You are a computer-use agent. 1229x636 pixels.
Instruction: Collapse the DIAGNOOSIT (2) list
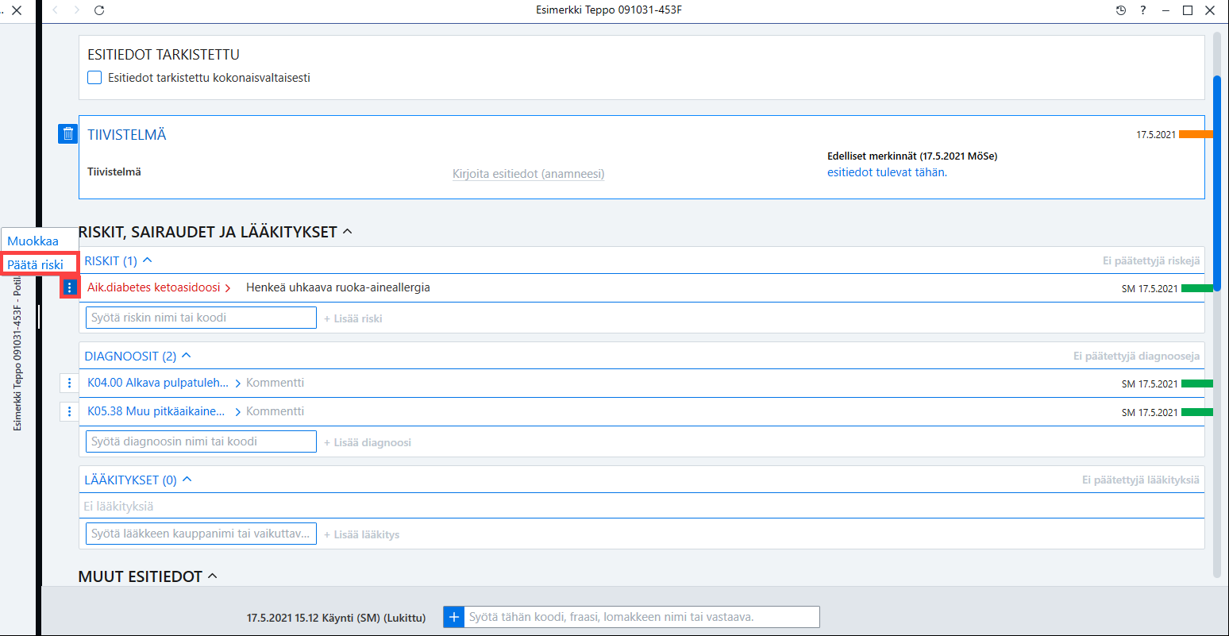(187, 356)
